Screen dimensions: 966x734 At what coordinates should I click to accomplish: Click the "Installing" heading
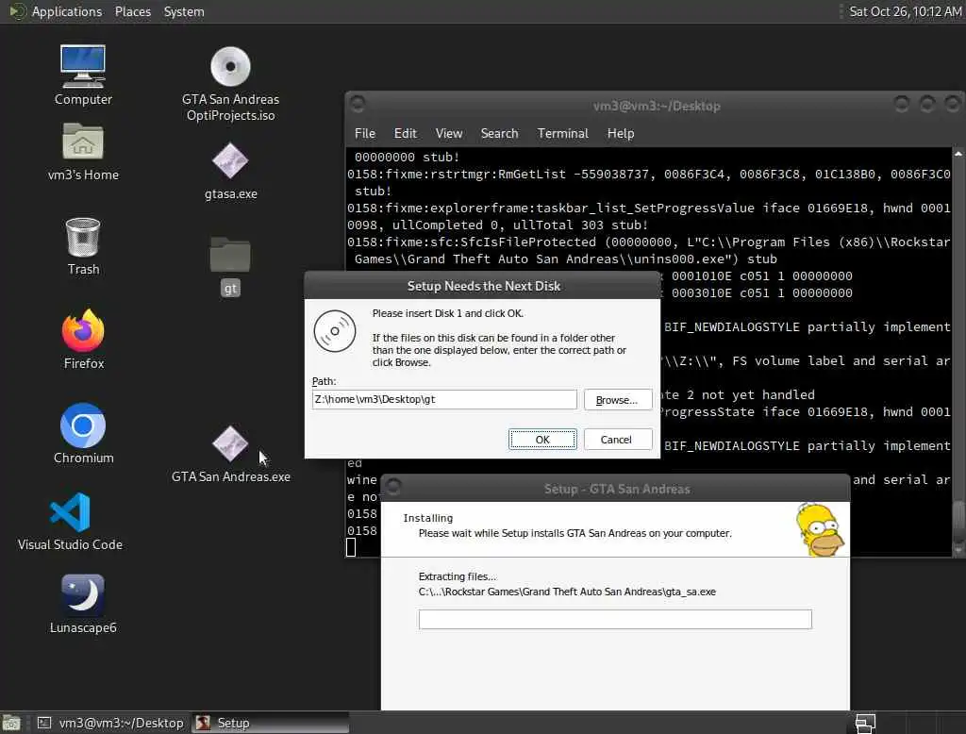427,518
